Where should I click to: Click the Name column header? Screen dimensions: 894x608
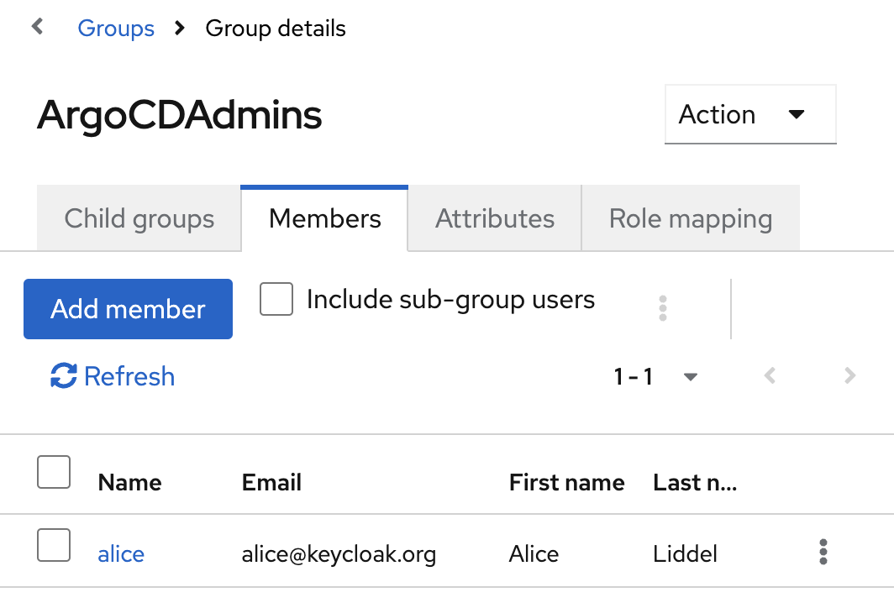point(129,482)
